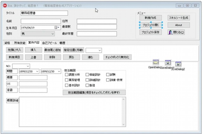Switch to the 所有技能 tab

(20, 43)
